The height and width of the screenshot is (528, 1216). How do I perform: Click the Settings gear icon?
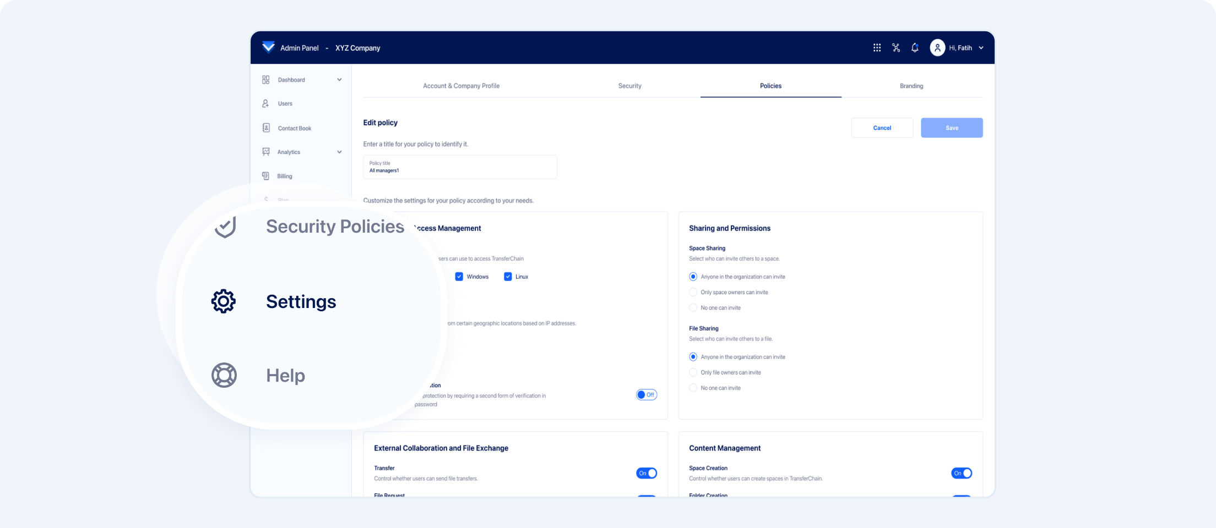point(224,301)
